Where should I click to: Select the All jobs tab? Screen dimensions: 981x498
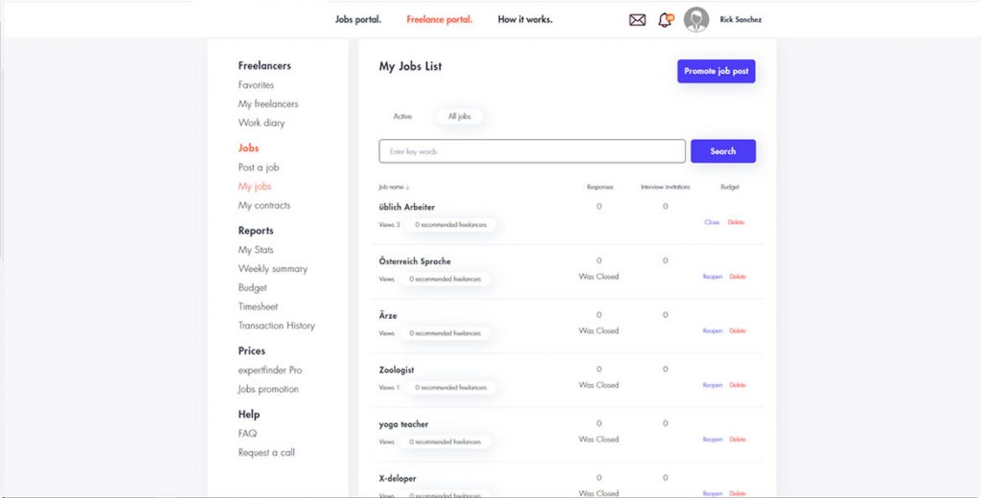click(460, 116)
